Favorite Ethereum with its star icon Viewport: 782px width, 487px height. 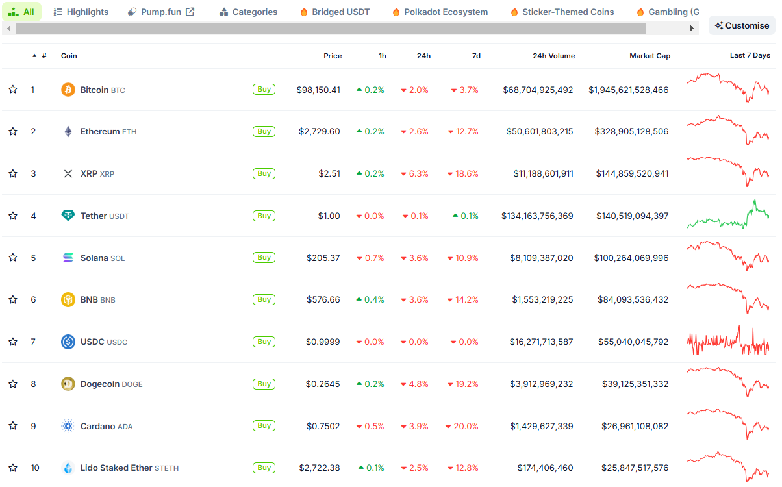click(13, 132)
